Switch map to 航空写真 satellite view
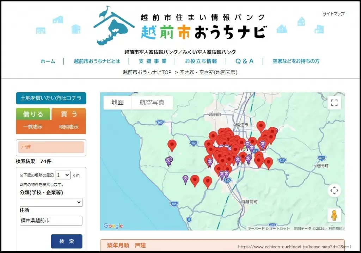The image size is (361, 253). [152, 103]
